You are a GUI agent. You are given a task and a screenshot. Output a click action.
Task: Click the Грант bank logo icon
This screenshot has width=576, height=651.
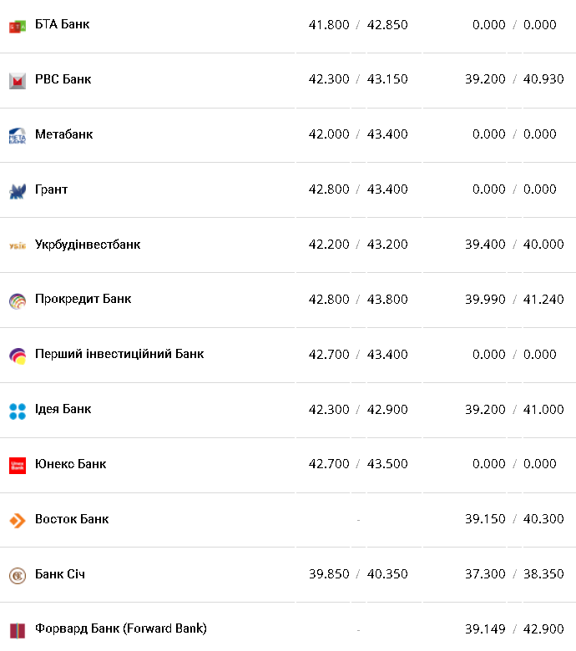pyautogui.click(x=18, y=191)
